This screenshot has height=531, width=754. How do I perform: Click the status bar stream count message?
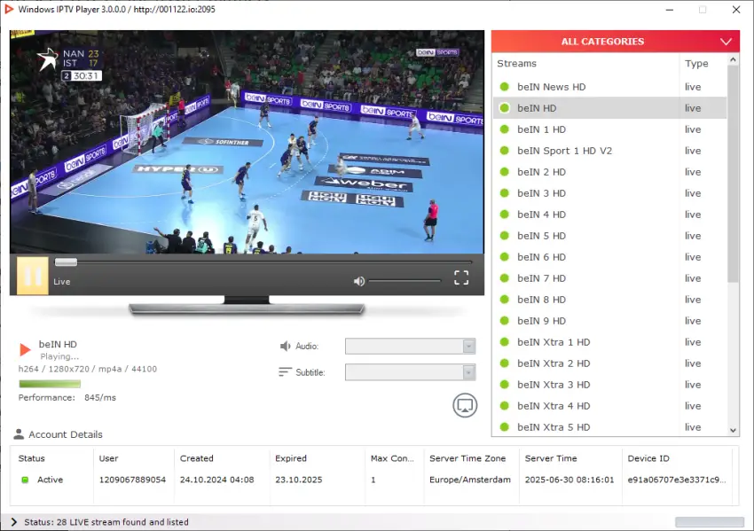[x=106, y=522]
